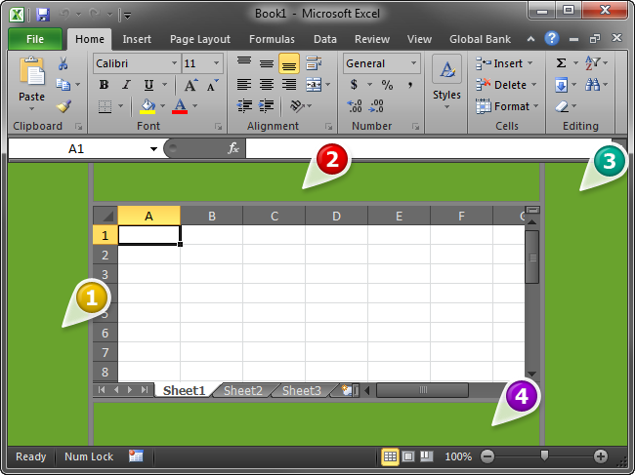Open Find and Select binoculars
The width and height of the screenshot is (635, 475).
click(592, 85)
